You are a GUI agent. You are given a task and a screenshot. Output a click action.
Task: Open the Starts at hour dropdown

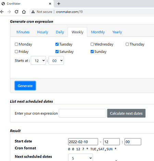[x=38, y=60]
